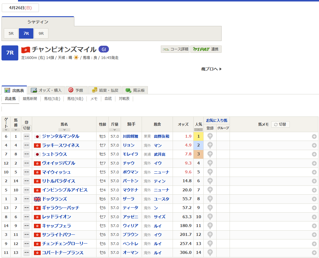Register シュトラウス as favorite horse

pos(210,154)
